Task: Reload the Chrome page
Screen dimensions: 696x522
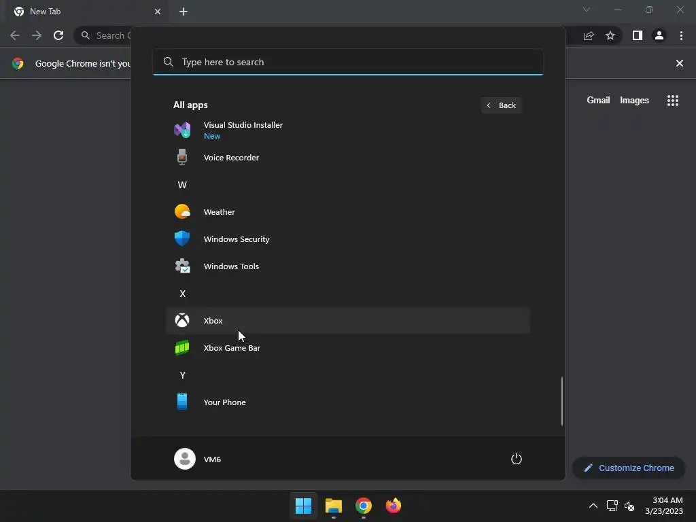Action: (x=58, y=35)
